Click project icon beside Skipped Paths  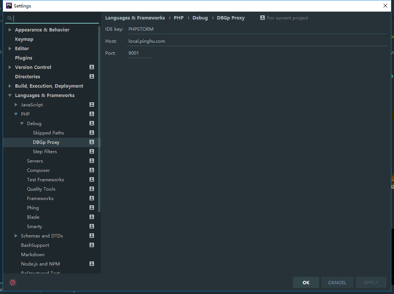point(92,133)
